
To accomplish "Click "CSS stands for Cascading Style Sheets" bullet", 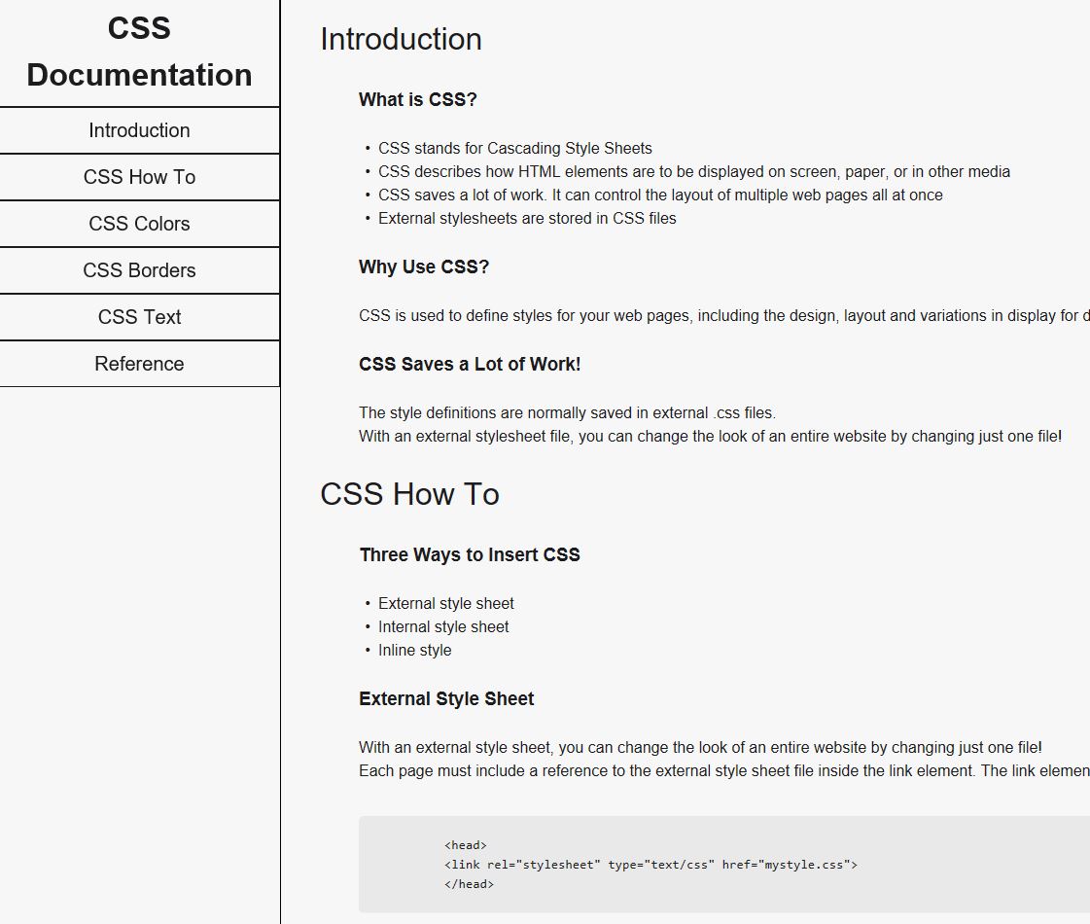I will click(515, 148).
